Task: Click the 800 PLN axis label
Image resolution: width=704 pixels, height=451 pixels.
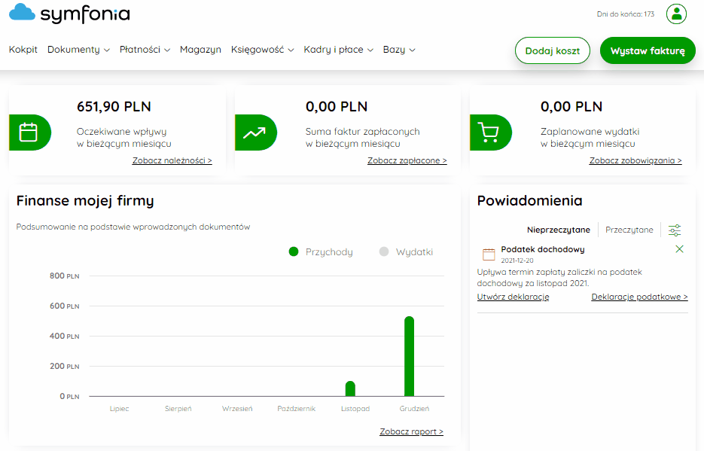Action: 64,276
